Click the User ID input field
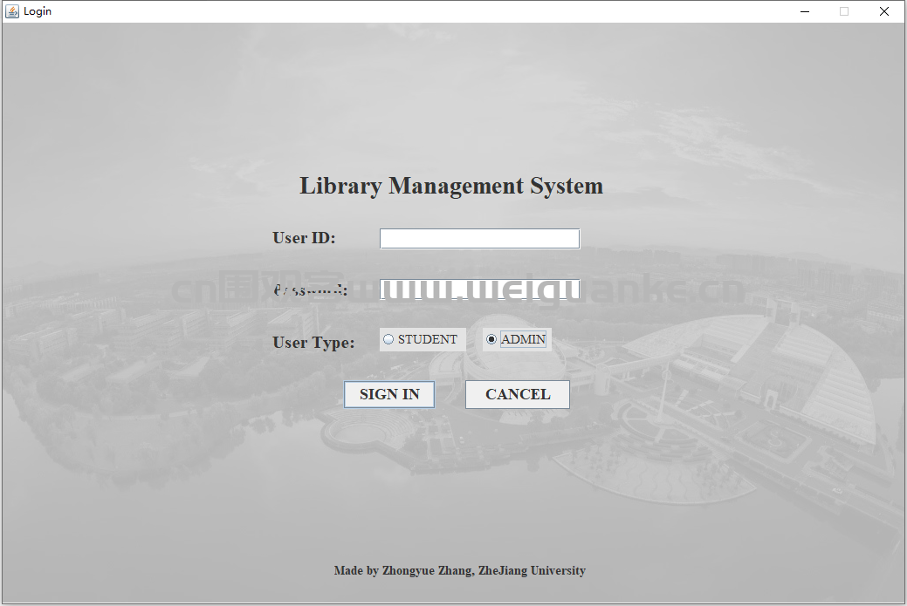Screen dimensions: 907x606 (x=479, y=239)
